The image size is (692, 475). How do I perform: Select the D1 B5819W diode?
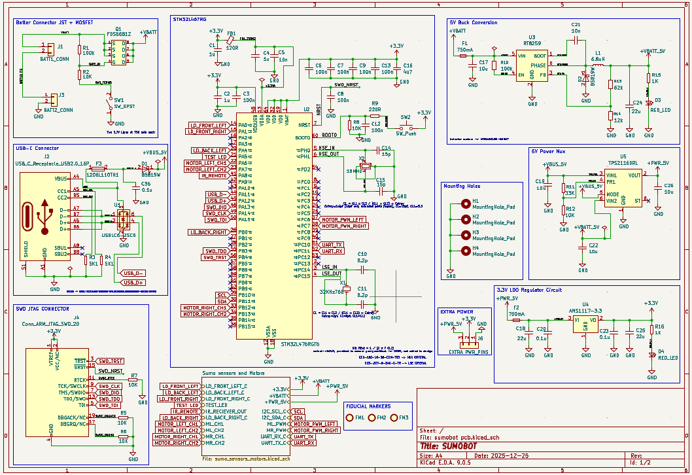[146, 167]
